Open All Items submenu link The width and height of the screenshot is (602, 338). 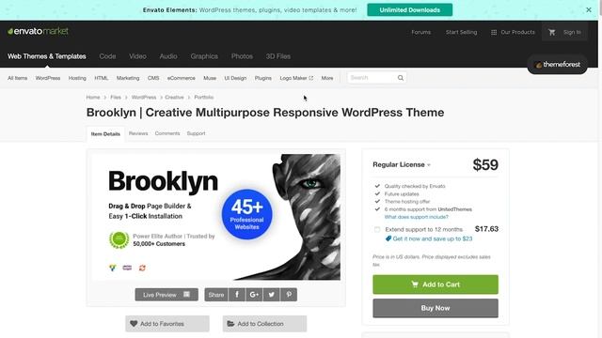pyautogui.click(x=17, y=78)
